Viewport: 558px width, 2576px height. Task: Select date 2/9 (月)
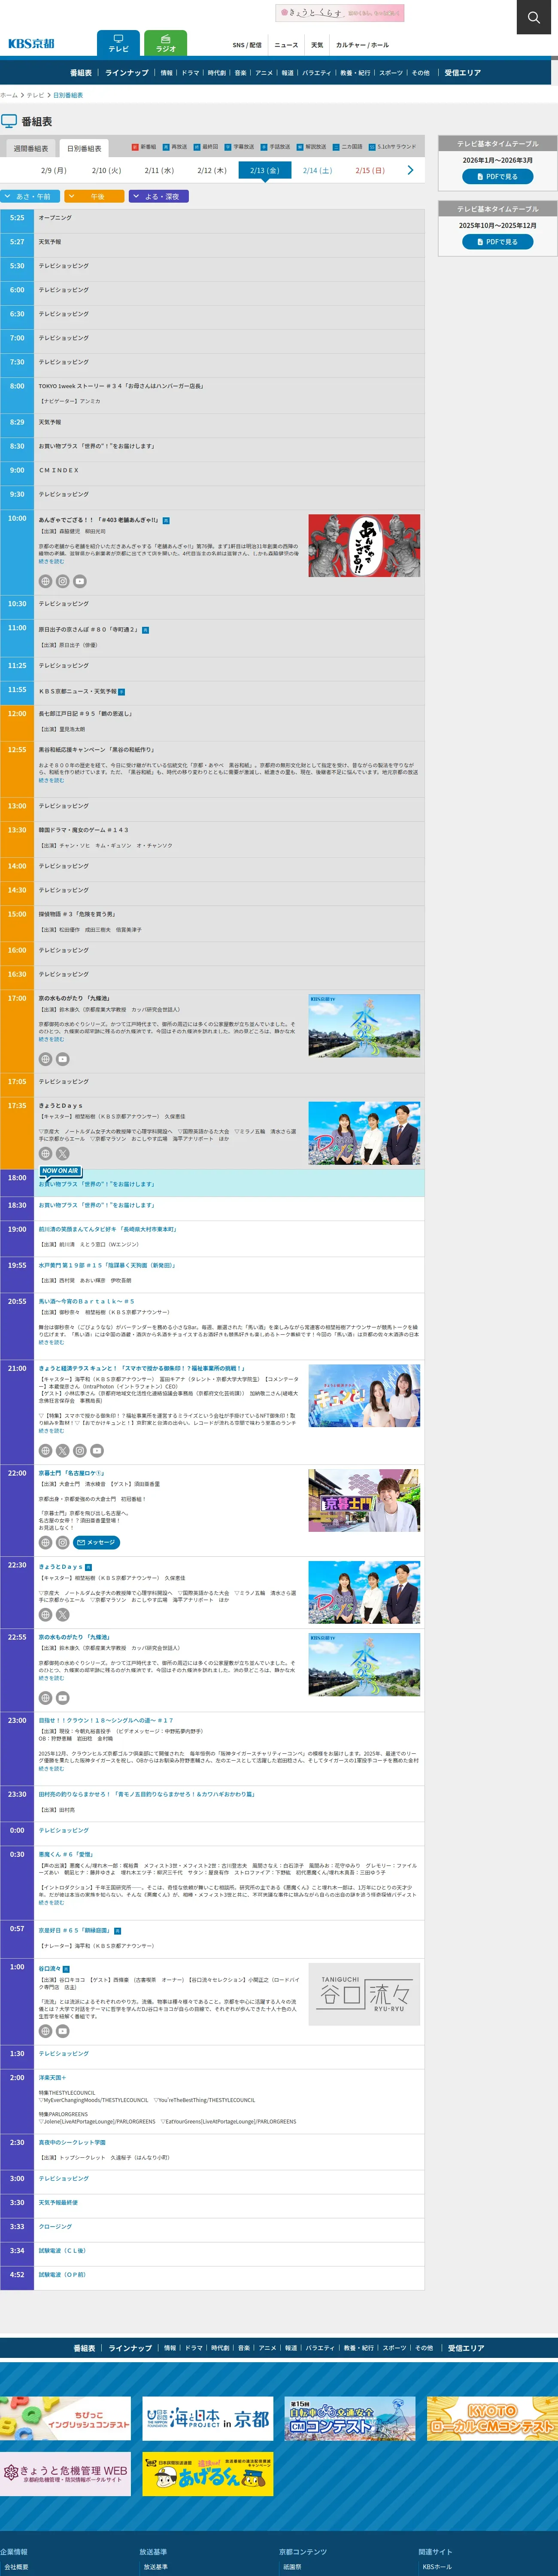[54, 171]
